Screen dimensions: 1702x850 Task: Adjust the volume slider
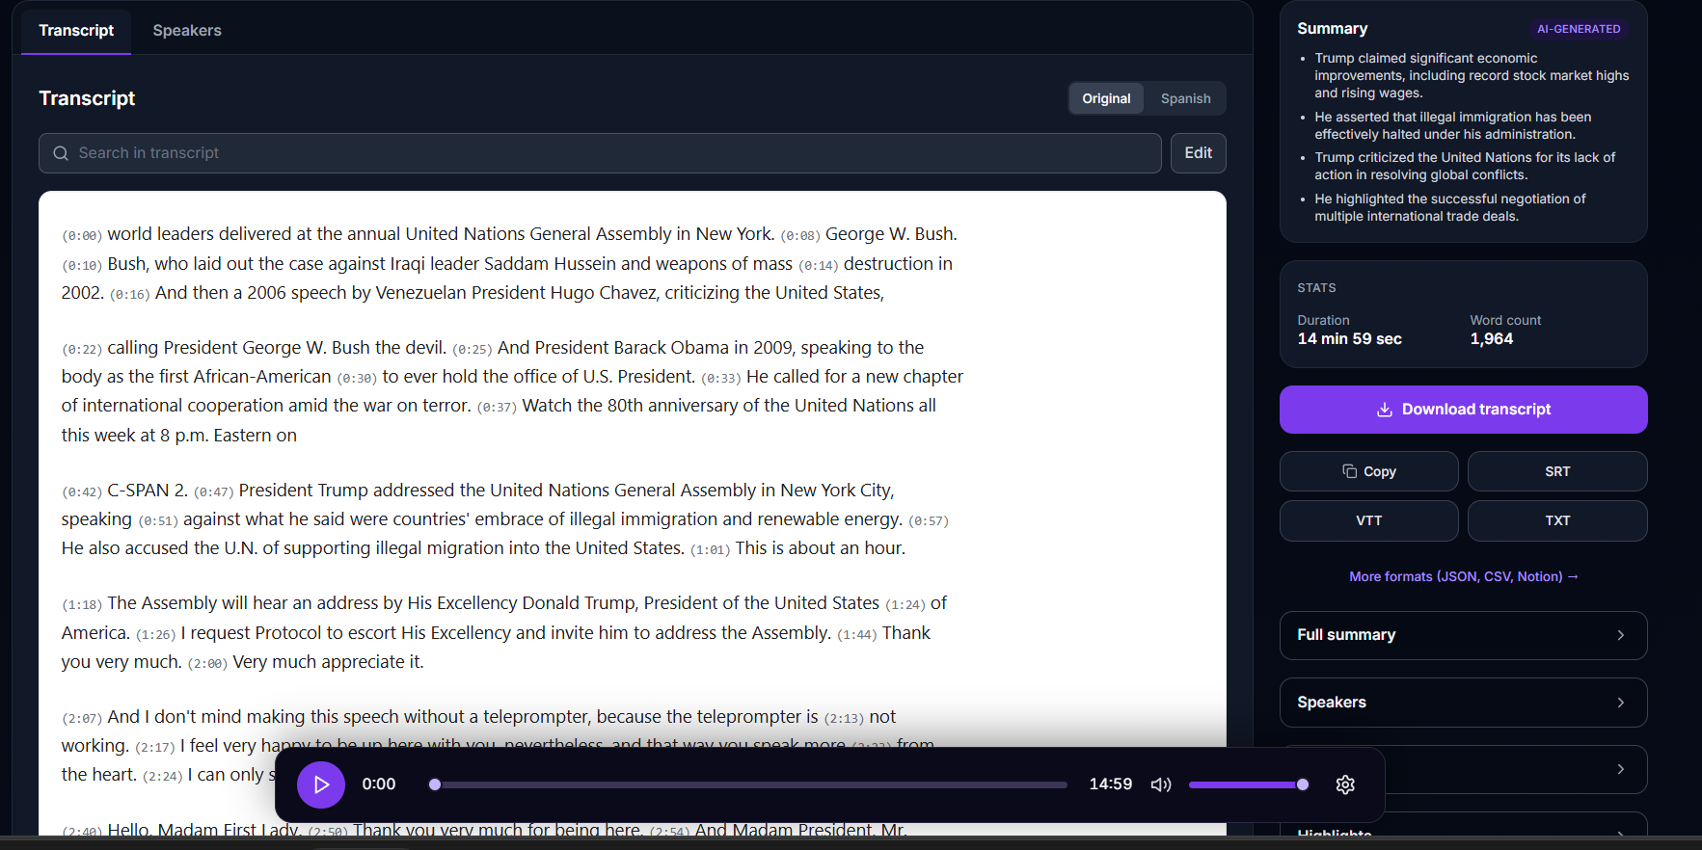coord(1248,784)
